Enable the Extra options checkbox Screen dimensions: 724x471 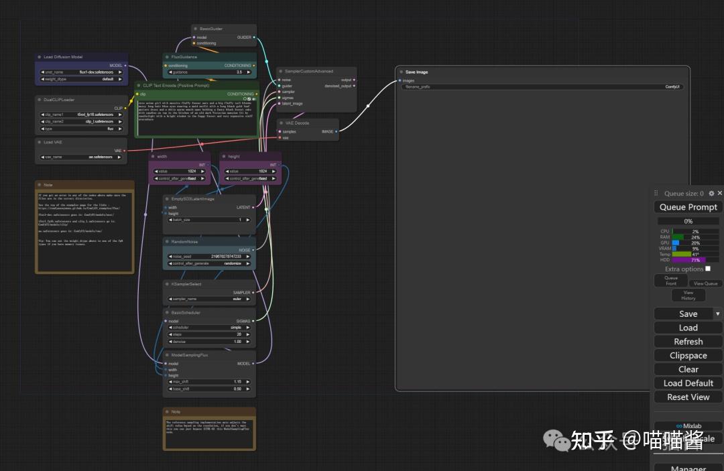coord(708,269)
